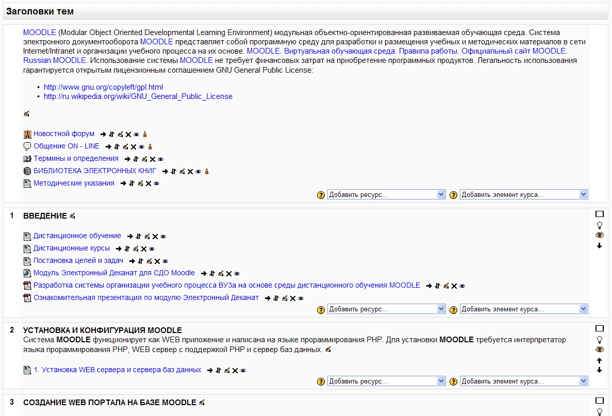Edit the course summary section text
Viewport: 612px width, 416px height.
coord(26,113)
